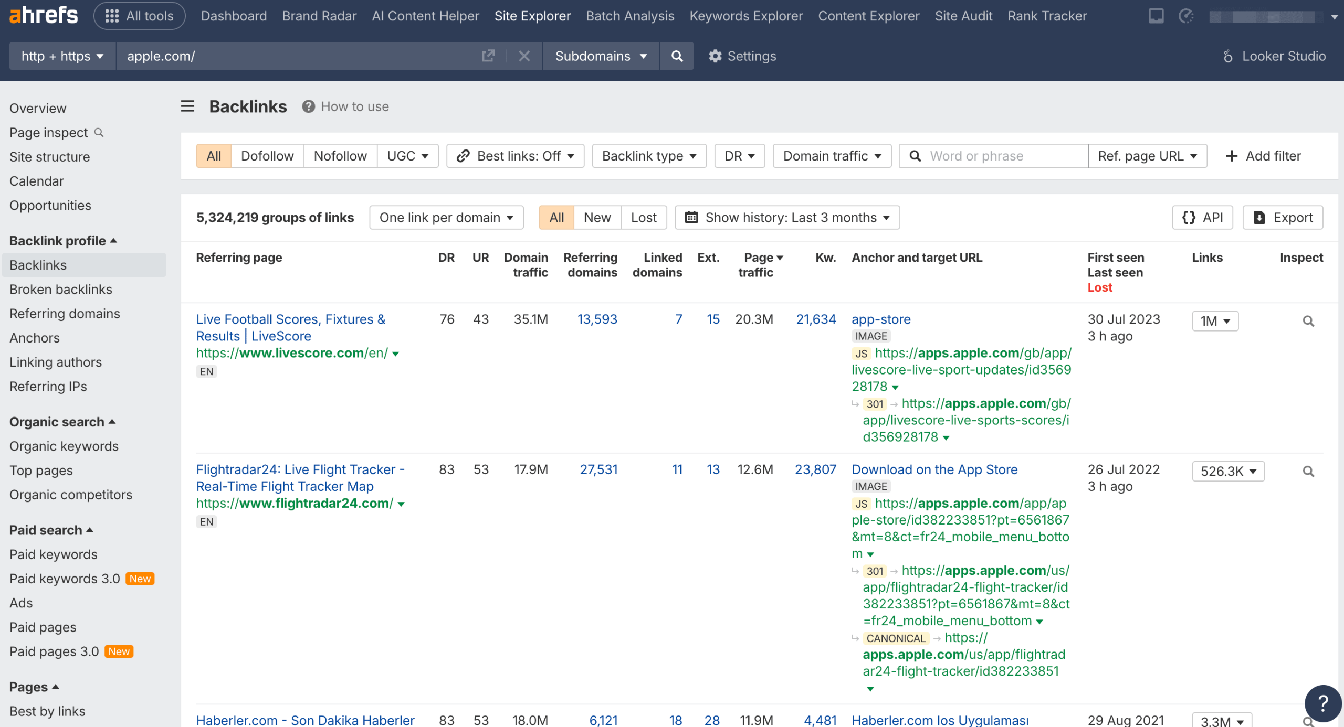
Task: Open Content Explorer
Action: point(869,16)
